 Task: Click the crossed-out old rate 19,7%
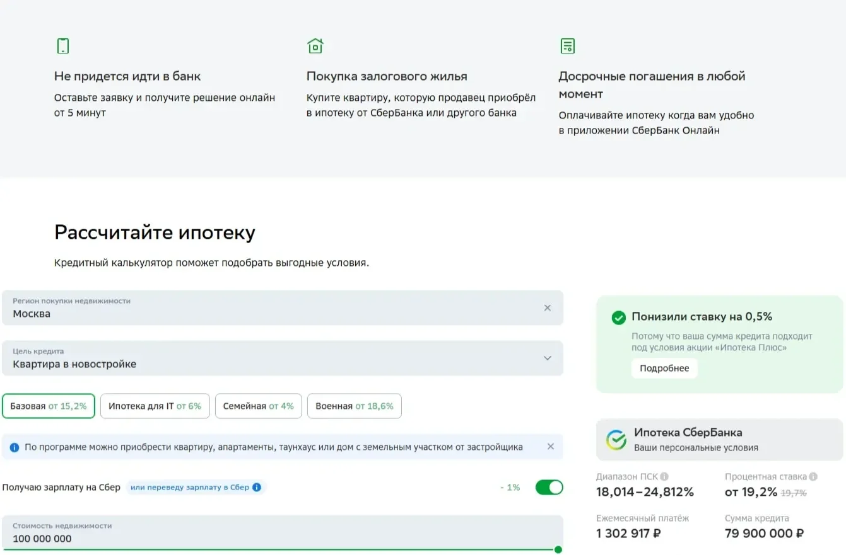coord(794,493)
